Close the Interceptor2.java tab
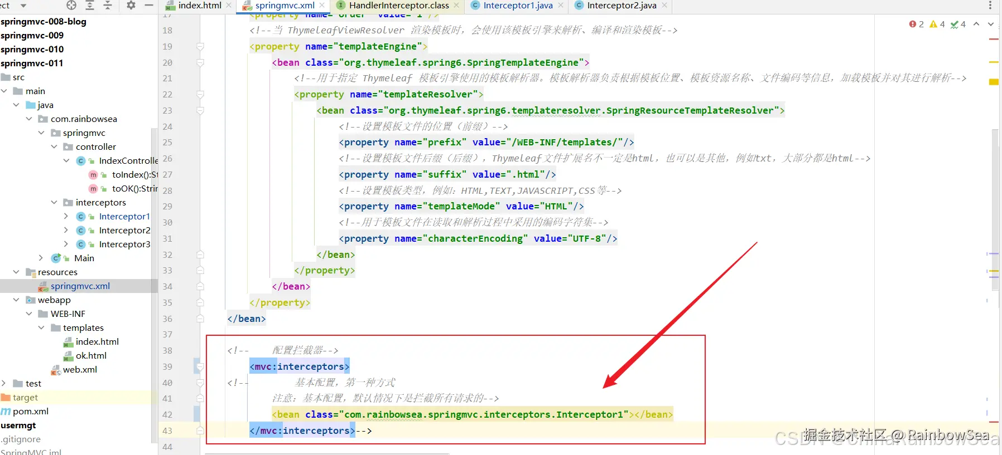 pyautogui.click(x=664, y=6)
